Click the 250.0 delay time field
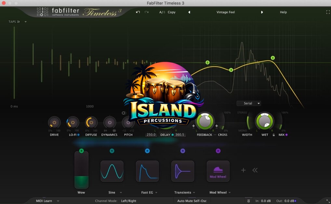The image size is (331, 204). coord(151,135)
